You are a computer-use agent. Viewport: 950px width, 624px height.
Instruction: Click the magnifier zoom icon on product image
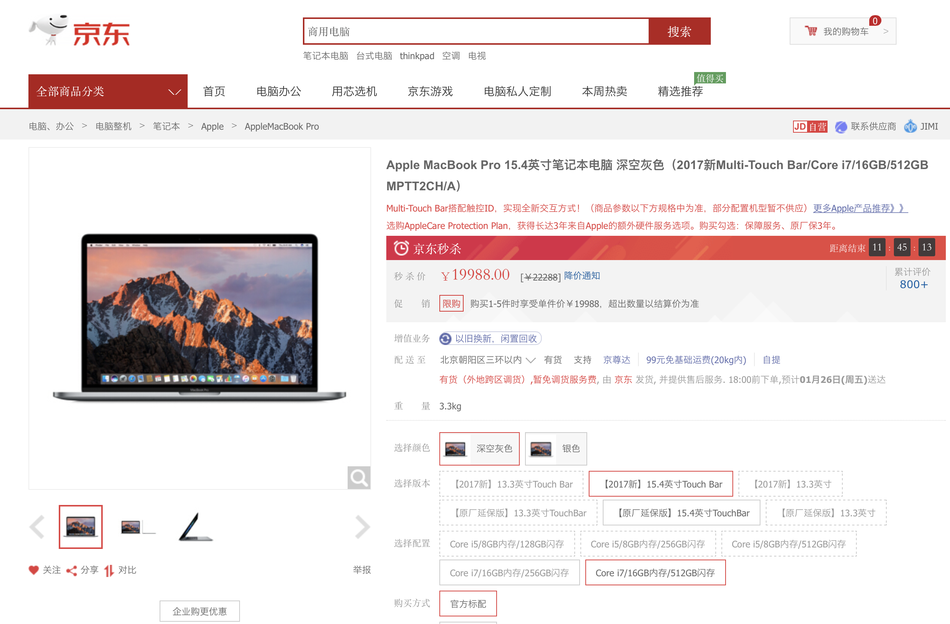pyautogui.click(x=359, y=478)
